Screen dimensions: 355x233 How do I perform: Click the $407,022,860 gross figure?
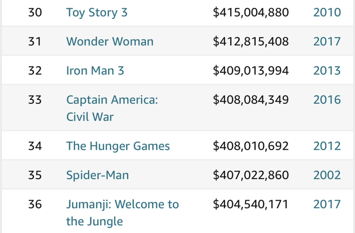251,175
